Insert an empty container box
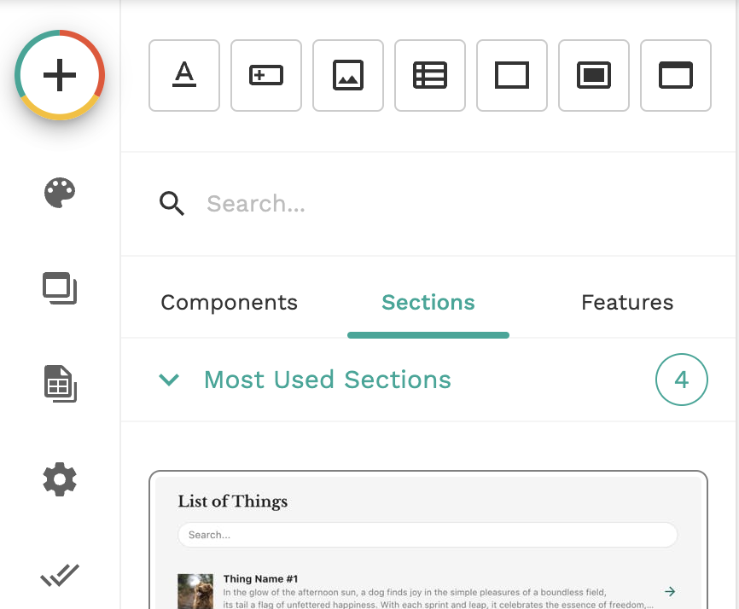This screenshot has height=609, width=739. click(512, 76)
